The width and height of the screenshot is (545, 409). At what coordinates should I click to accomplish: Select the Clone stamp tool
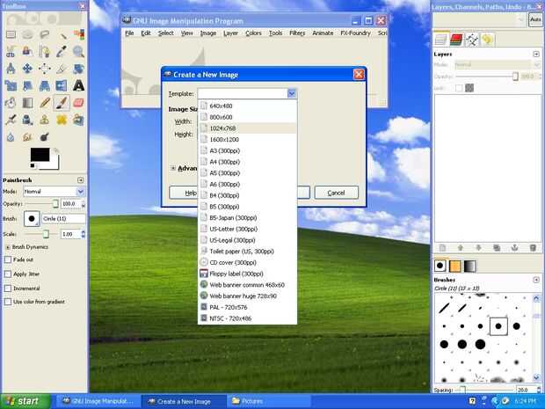coord(45,120)
